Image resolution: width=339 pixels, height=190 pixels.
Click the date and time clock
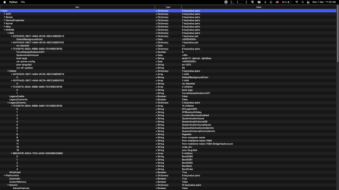[x=324, y=2]
